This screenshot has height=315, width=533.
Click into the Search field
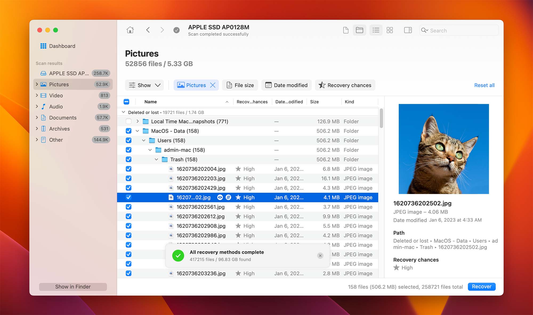click(459, 30)
